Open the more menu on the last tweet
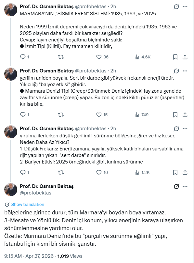The width and height of the screenshot is (194, 263). (185, 186)
